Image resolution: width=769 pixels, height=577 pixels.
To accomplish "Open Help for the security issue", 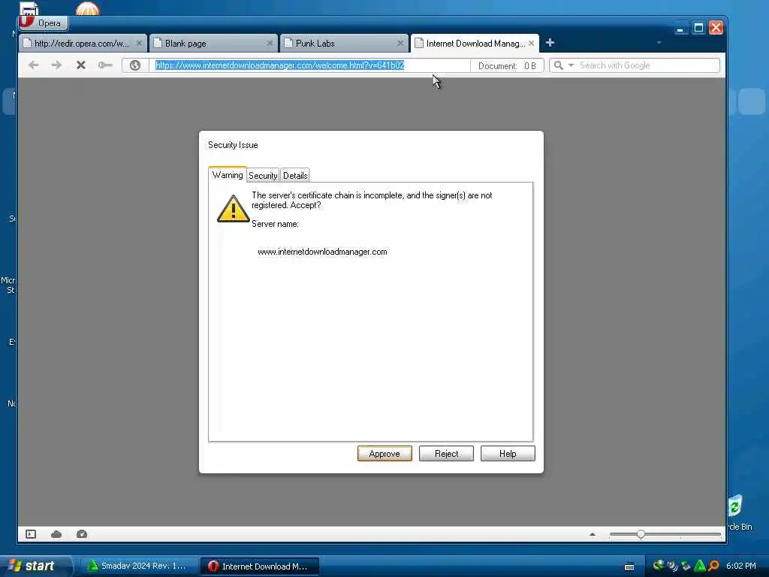I will point(508,453).
